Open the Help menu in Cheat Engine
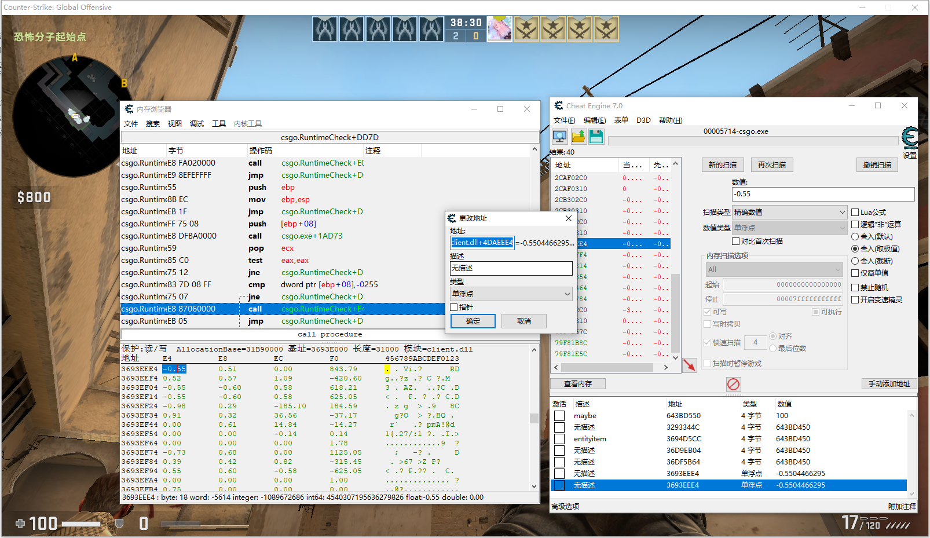This screenshot has height=538, width=930. point(671,120)
